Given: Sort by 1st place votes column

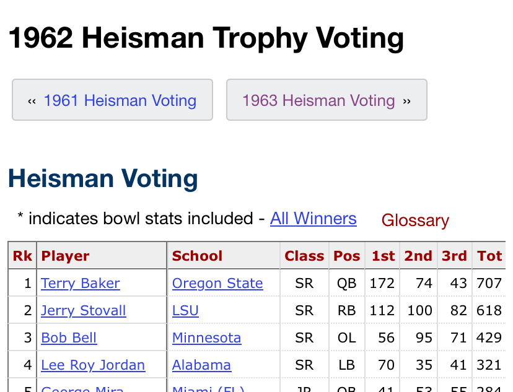Looking at the screenshot, I should (x=383, y=256).
